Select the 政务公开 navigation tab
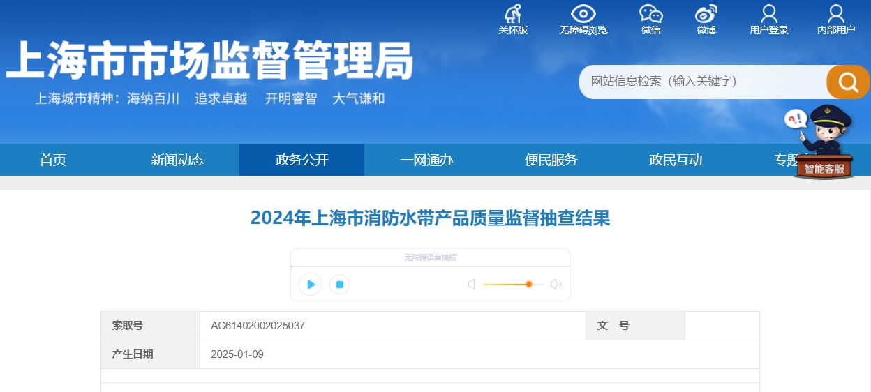This screenshot has height=392, width=871. 301,160
